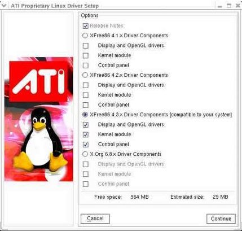Click the ATI logo image
242x231 pixels.
(x=38, y=81)
